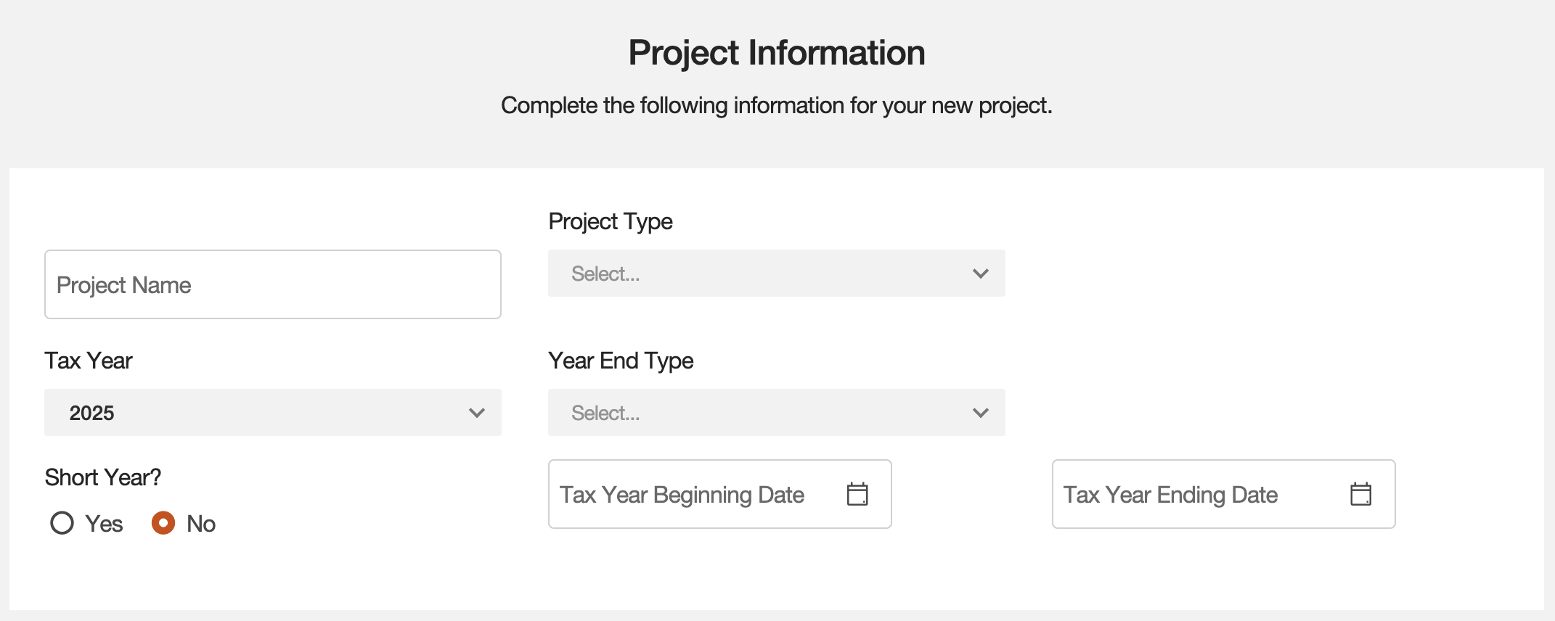Open the Project Type dropdown
This screenshot has height=621, width=1555.
(x=776, y=274)
